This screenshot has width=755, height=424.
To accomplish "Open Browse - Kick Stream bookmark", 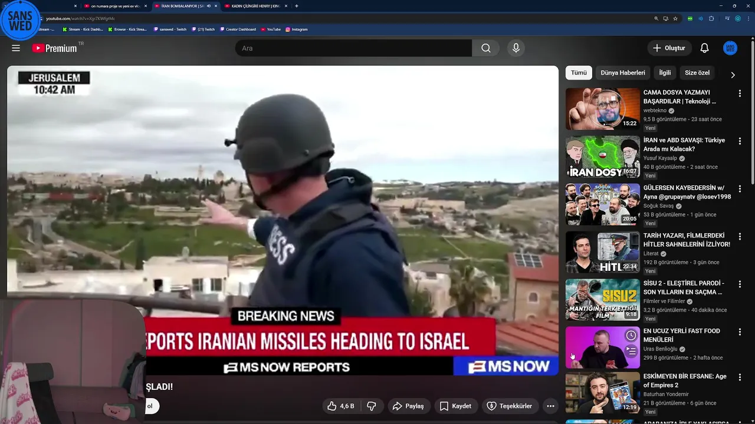I will (x=127, y=29).
